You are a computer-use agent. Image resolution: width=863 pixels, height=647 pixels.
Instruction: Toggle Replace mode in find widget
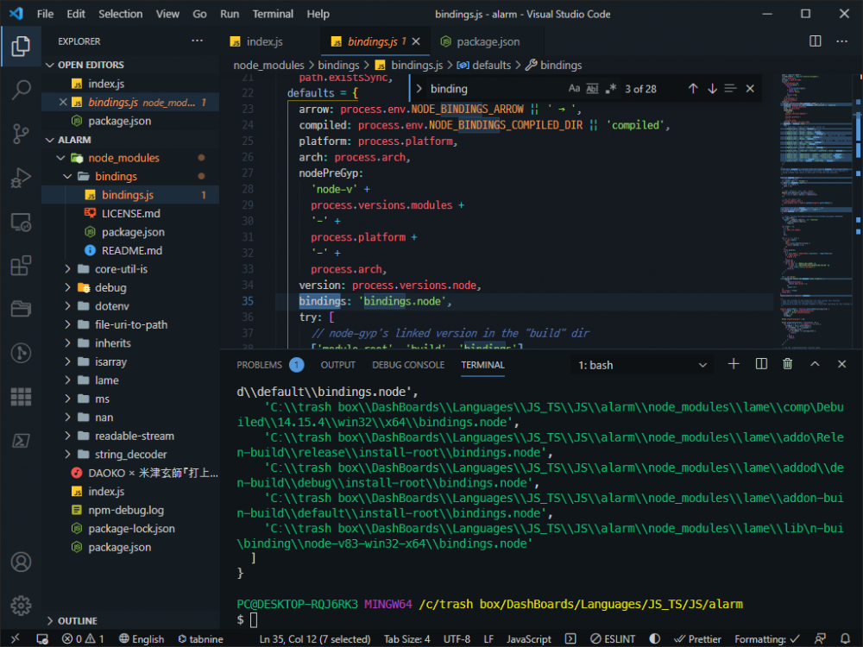pos(419,89)
